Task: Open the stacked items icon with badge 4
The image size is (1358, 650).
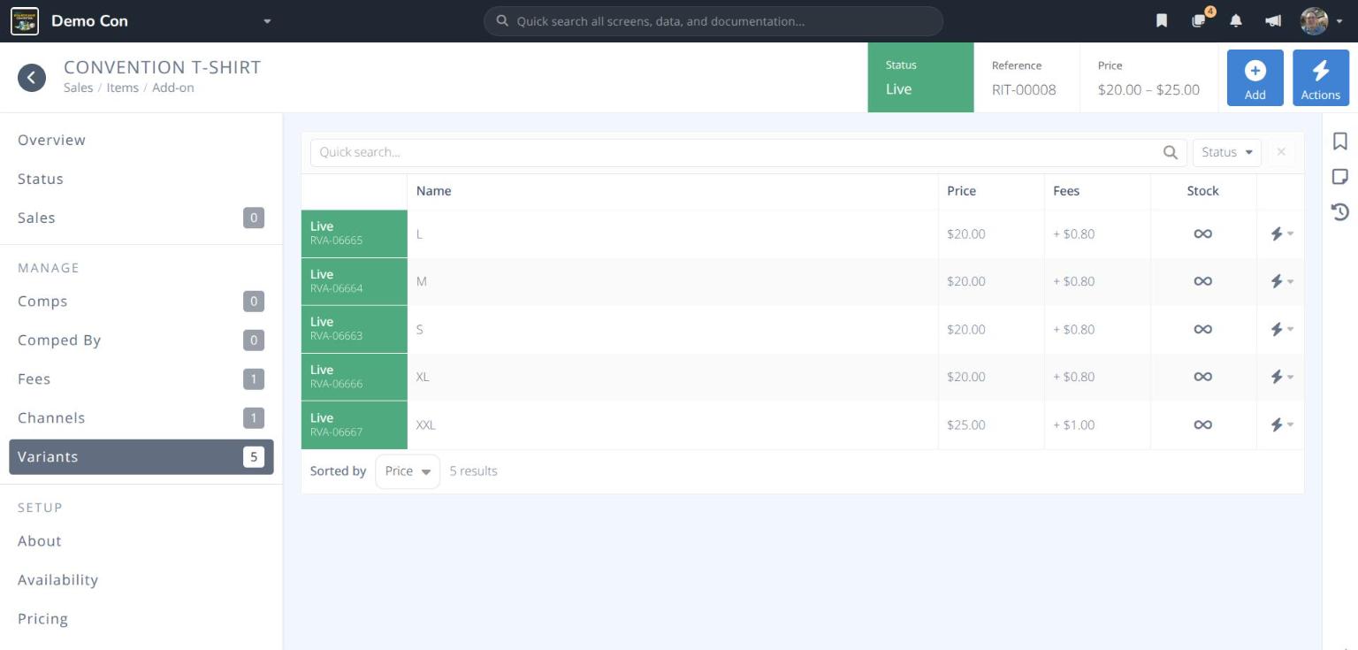Action: pyautogui.click(x=1199, y=21)
